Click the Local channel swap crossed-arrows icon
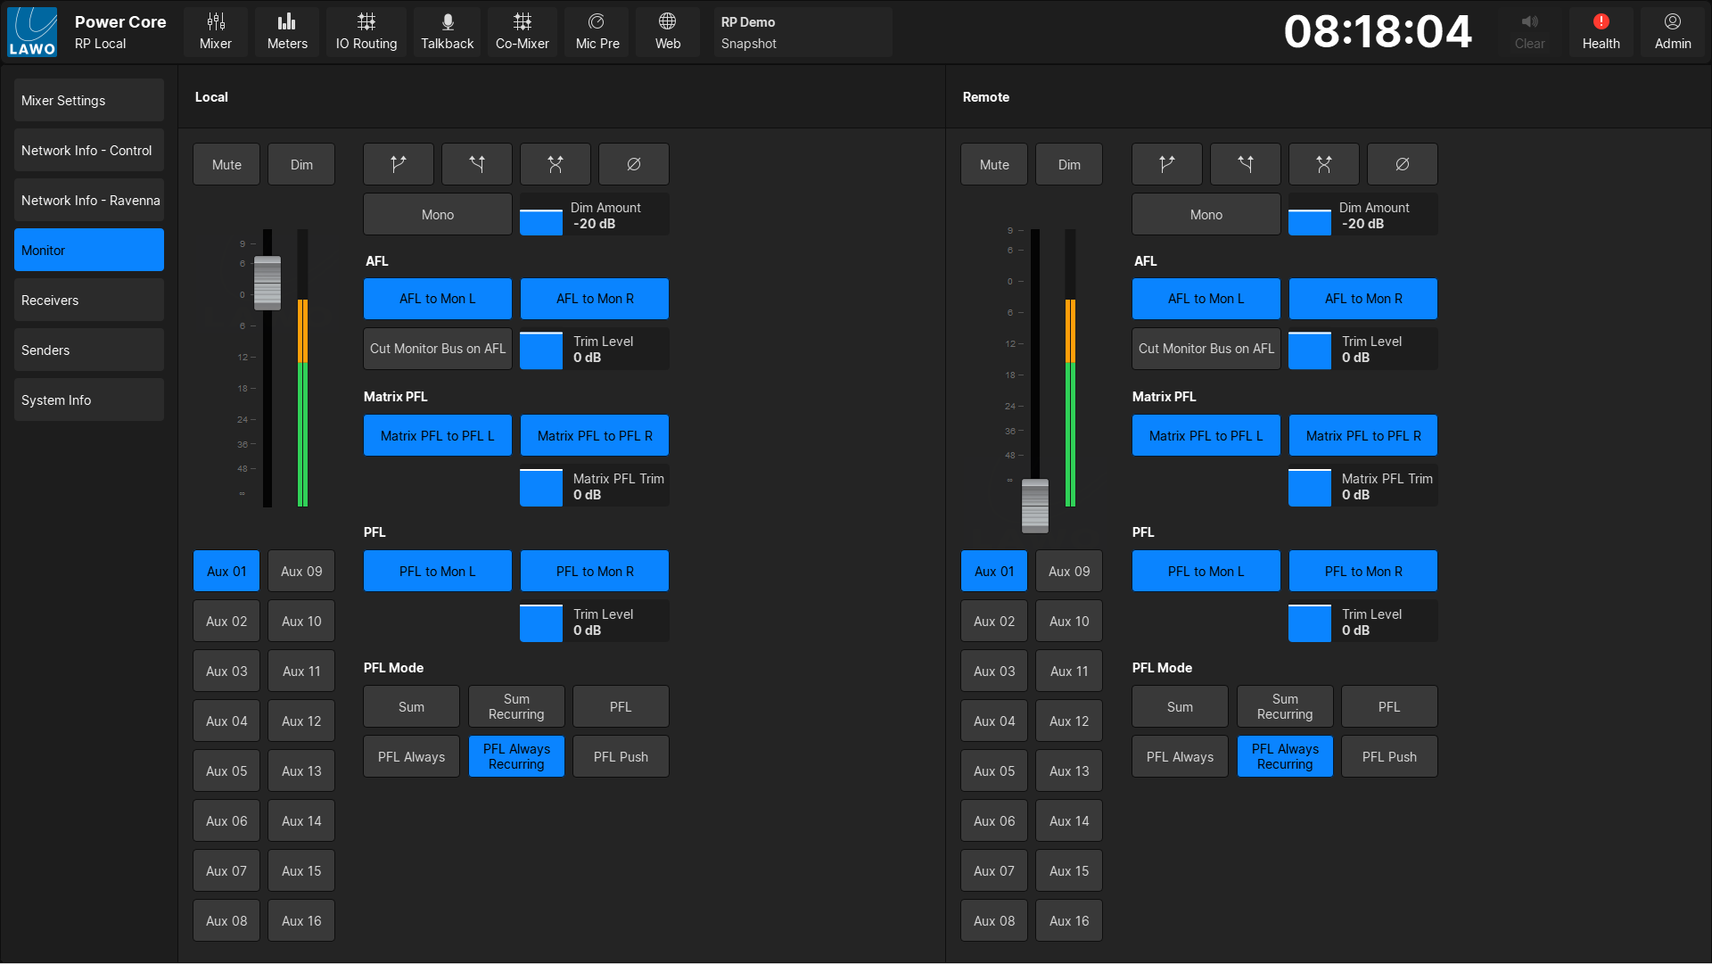Screen dimensions: 1712x964 [555, 164]
